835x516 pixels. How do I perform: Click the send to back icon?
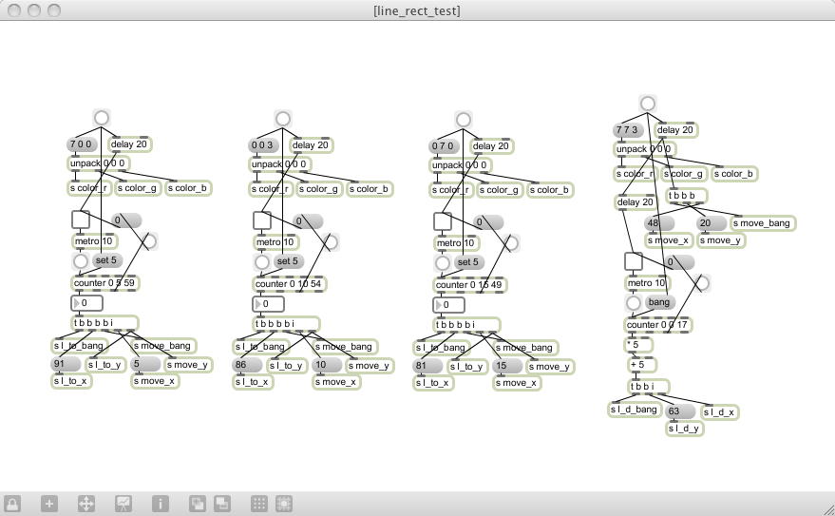222,504
